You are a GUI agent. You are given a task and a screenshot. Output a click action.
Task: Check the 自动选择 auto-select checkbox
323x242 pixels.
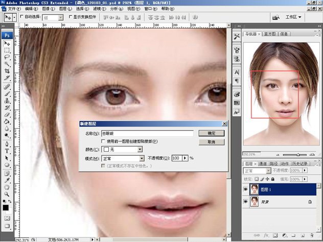pos(21,17)
